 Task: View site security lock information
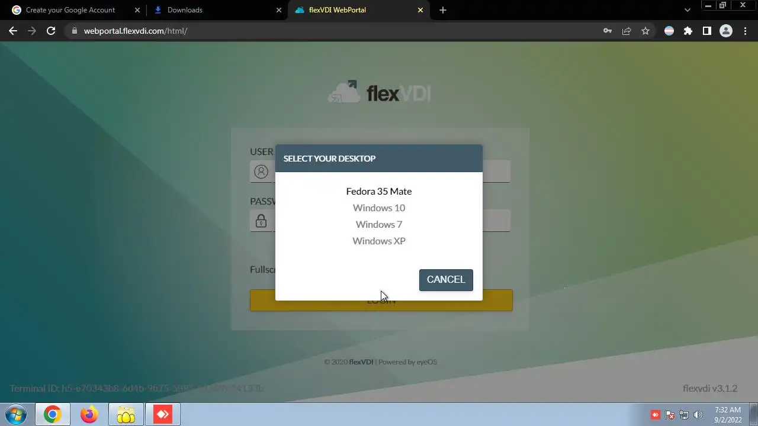pyautogui.click(x=74, y=31)
